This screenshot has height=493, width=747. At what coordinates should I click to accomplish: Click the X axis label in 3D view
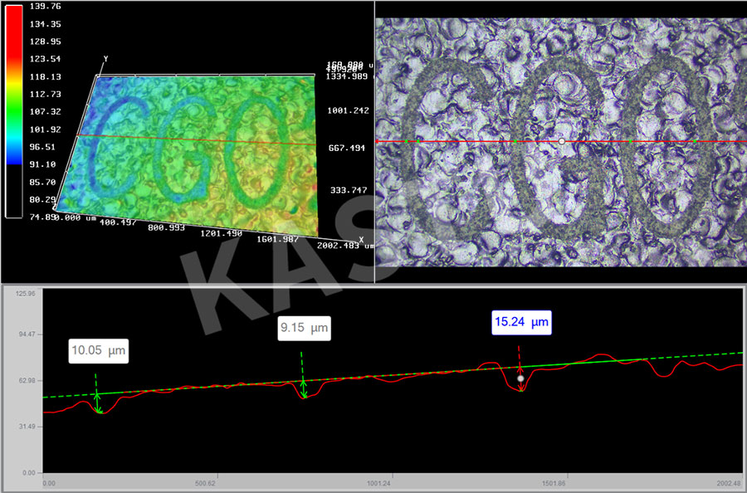(361, 239)
